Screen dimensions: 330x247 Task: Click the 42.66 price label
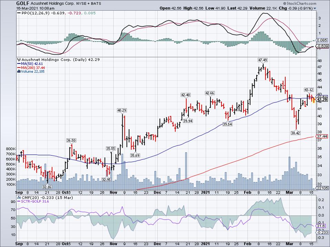coord(210,93)
